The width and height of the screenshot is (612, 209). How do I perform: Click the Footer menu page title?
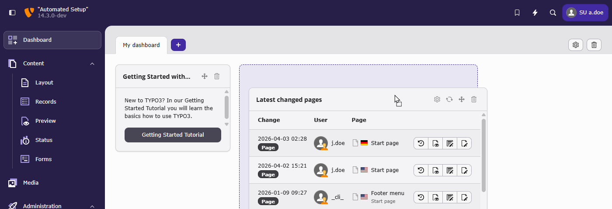pyautogui.click(x=388, y=193)
